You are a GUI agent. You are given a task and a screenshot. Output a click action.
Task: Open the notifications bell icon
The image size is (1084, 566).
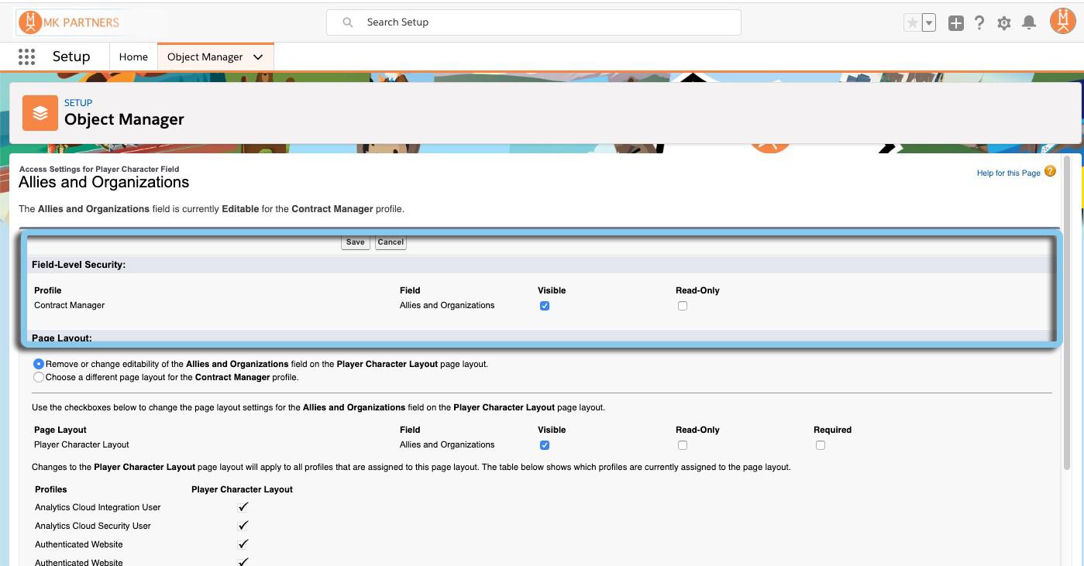tap(1029, 23)
